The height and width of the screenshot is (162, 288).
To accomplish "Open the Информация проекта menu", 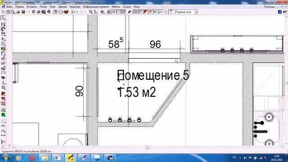I will (x=96, y=7).
